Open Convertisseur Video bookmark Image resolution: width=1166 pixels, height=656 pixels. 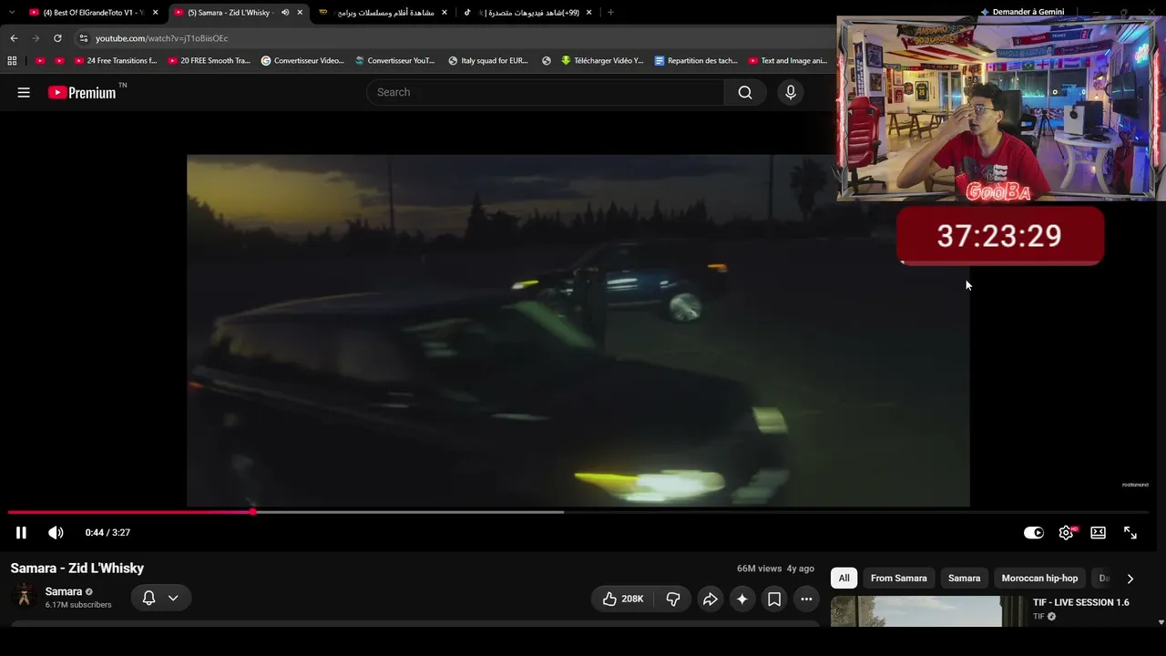[x=302, y=61]
